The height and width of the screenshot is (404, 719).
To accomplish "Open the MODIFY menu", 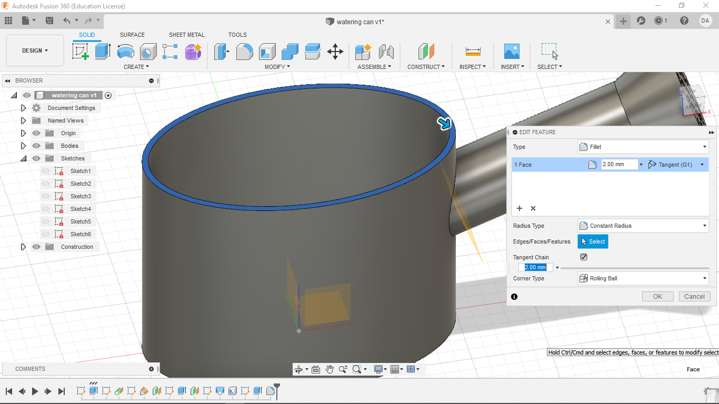I will click(x=277, y=67).
